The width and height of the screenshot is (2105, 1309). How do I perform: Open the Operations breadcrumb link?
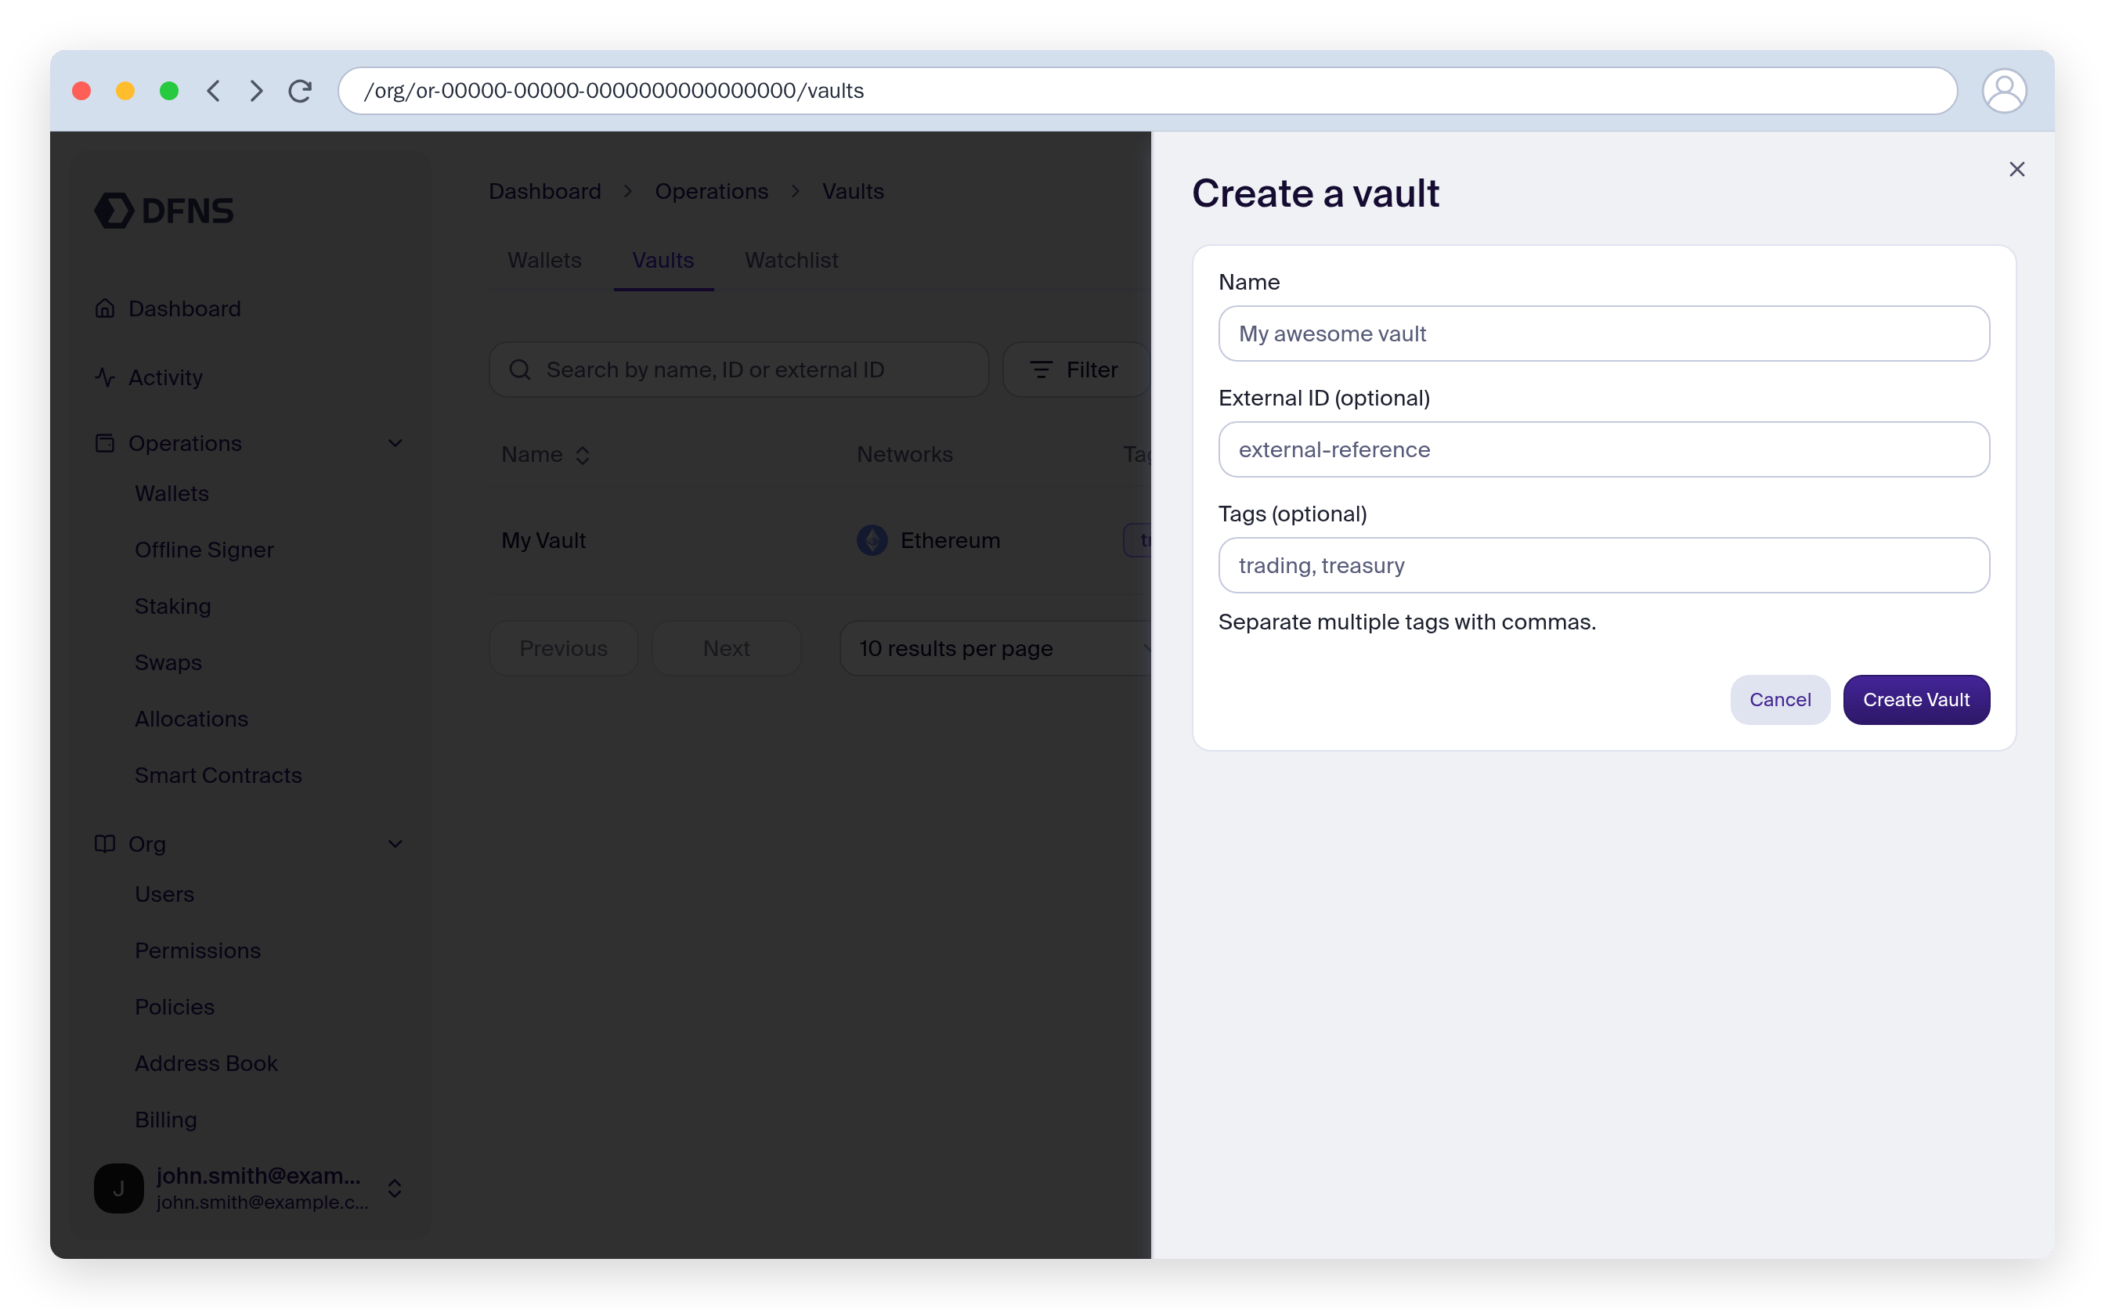(x=711, y=191)
